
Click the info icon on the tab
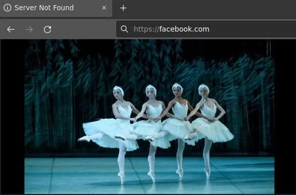coord(7,8)
